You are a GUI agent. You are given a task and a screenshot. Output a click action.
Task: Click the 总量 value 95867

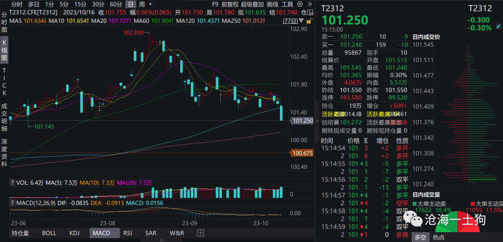(x=353, y=52)
